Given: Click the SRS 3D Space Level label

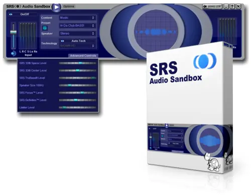Looking at the screenshot, I should [33, 63].
